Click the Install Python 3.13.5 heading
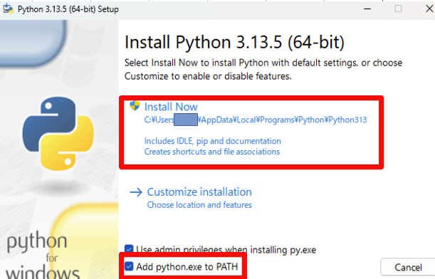 (x=234, y=42)
